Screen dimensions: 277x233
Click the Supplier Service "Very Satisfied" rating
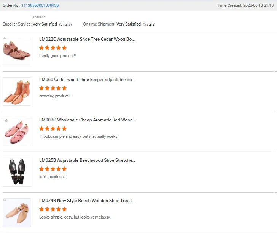pyautogui.click(x=45, y=24)
